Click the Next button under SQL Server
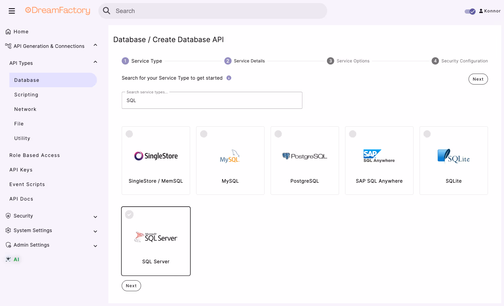 tap(131, 286)
